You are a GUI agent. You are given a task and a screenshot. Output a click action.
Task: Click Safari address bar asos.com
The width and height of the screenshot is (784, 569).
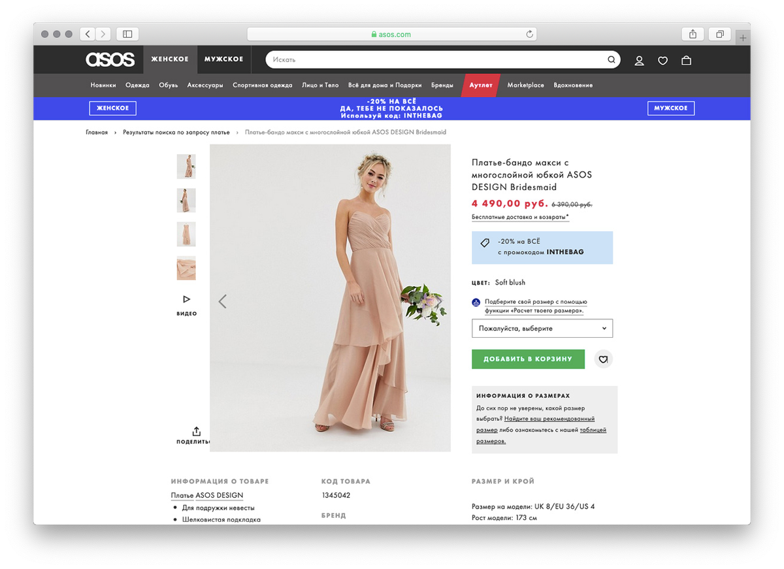[391, 35]
